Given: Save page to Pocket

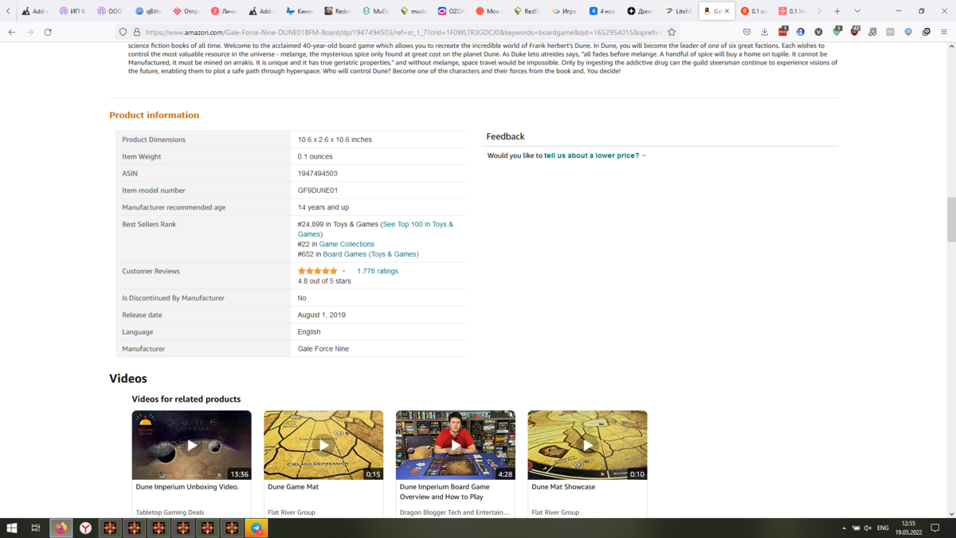Looking at the screenshot, I should (746, 32).
